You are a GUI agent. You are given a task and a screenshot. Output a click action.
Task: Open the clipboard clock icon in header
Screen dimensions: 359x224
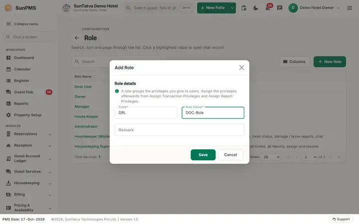[244, 8]
